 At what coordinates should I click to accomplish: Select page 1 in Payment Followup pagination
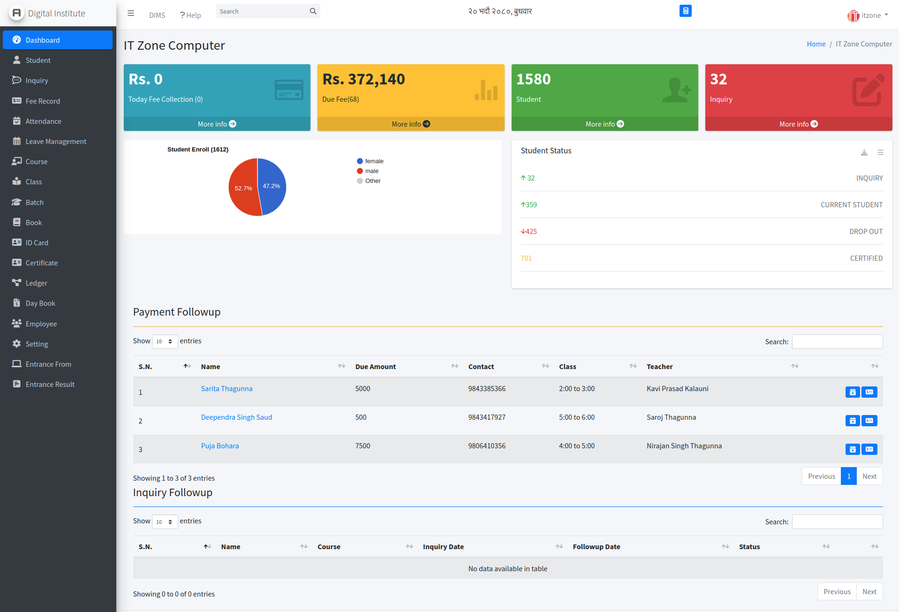tap(849, 476)
